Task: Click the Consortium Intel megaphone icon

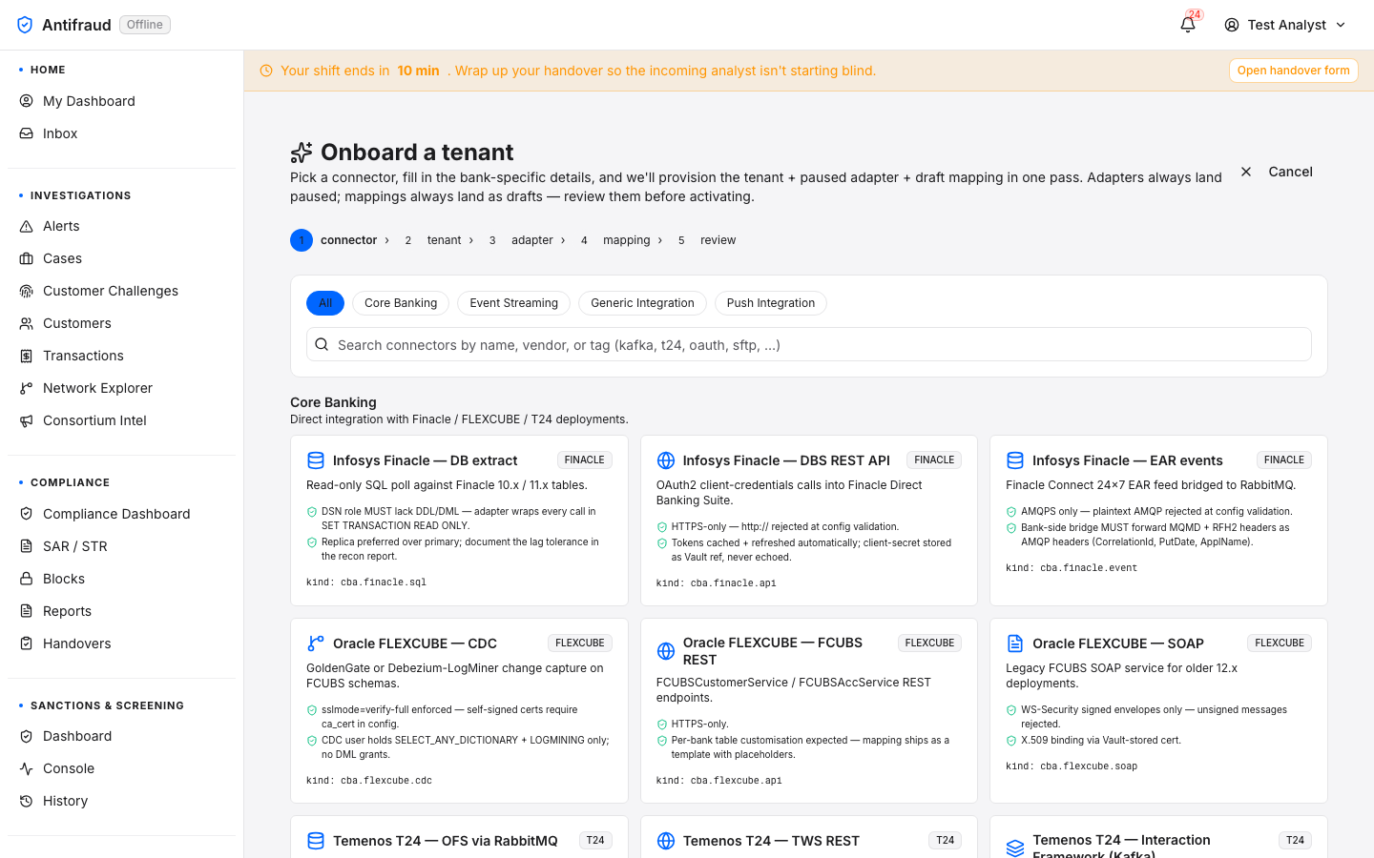Action: pyautogui.click(x=27, y=420)
